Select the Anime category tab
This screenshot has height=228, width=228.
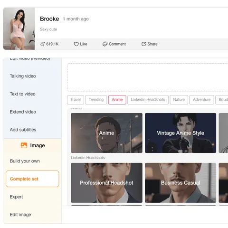[x=117, y=100]
